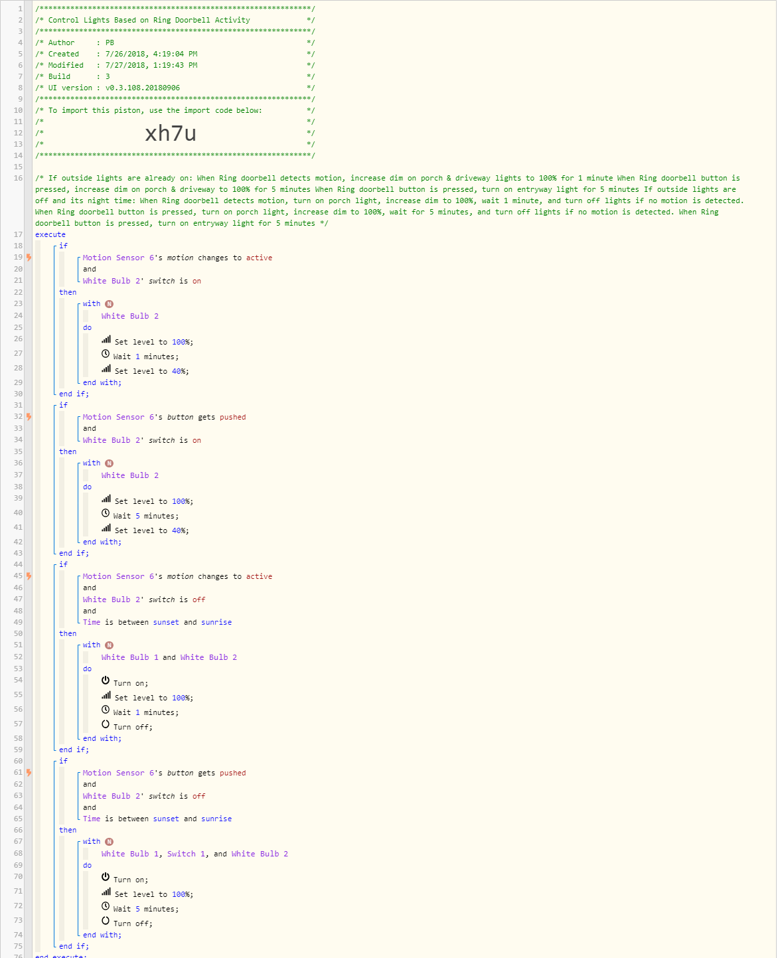Click the trigger lightning bolt on line 61
Screen dimensions: 782x958
29,772
